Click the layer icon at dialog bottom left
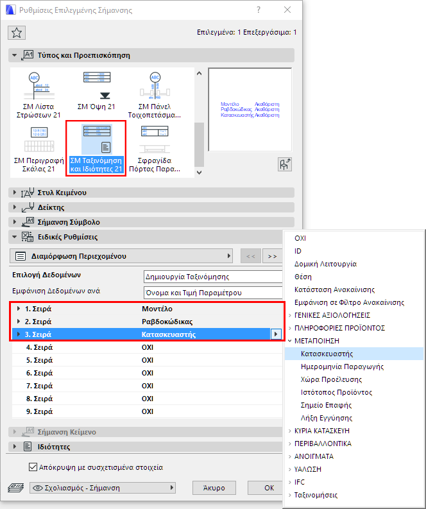Image resolution: width=426 pixels, height=509 pixels. coord(16,488)
